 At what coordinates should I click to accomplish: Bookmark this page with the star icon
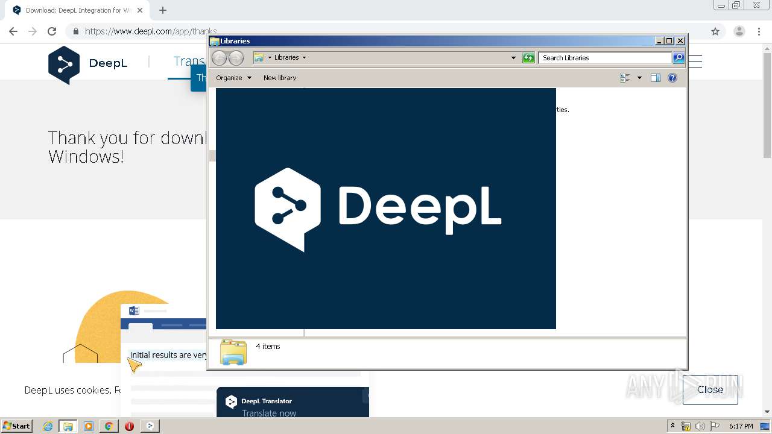pyautogui.click(x=715, y=31)
